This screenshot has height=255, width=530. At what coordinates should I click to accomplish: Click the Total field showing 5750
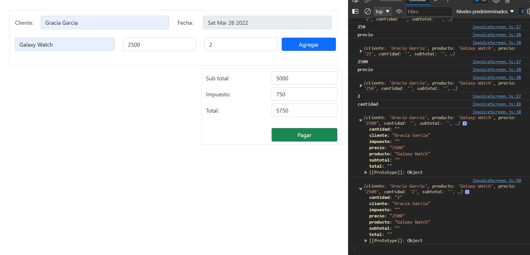304,110
